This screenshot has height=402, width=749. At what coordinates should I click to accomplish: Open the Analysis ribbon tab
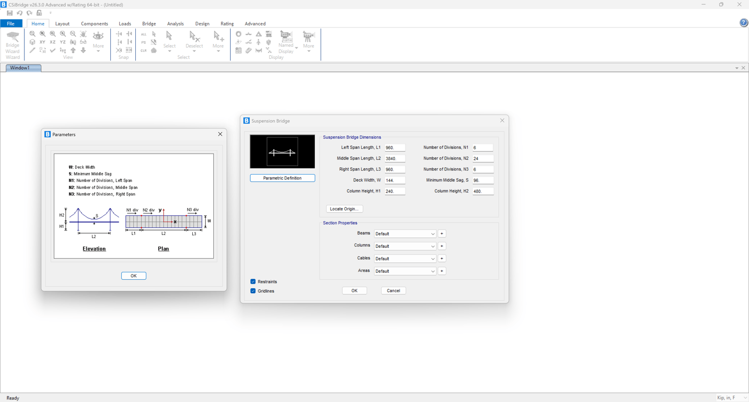click(x=175, y=23)
